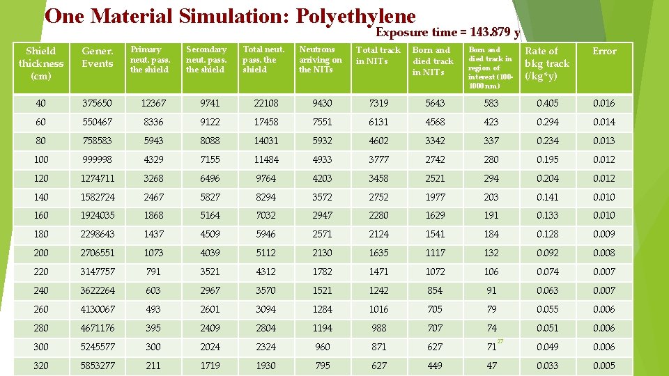
Task: Click the 'Rate of bkg track (/kg*y)' header
Action: [x=548, y=68]
